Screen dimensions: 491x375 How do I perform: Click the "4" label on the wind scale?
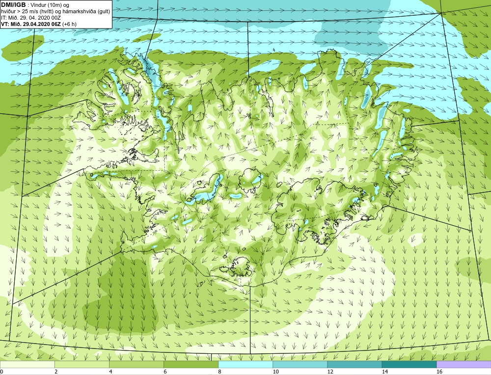pyautogui.click(x=110, y=372)
